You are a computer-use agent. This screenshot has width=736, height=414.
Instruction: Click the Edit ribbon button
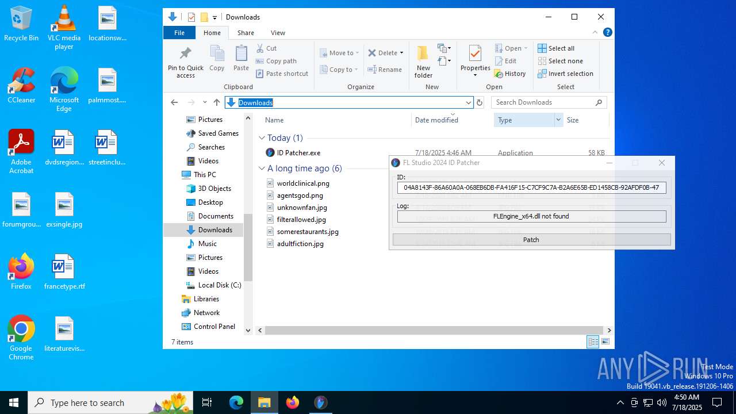coord(505,61)
